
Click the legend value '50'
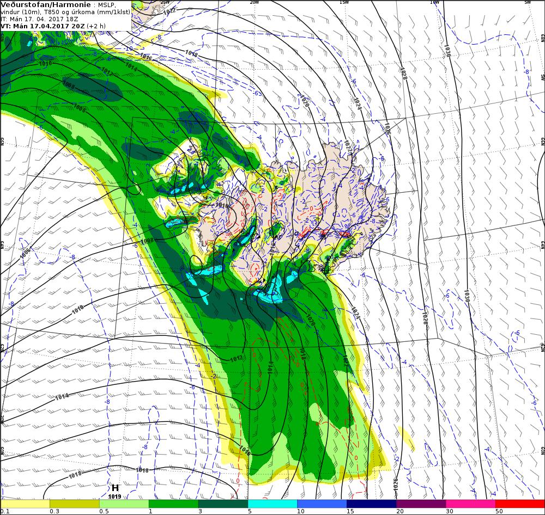(499, 511)
